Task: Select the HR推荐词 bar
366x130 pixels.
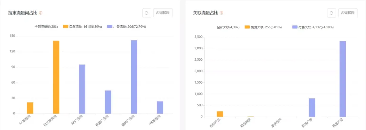Action: point(160,107)
